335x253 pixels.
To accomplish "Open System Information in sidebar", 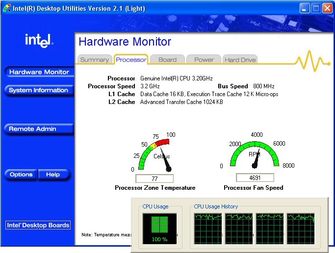I will click(x=39, y=90).
